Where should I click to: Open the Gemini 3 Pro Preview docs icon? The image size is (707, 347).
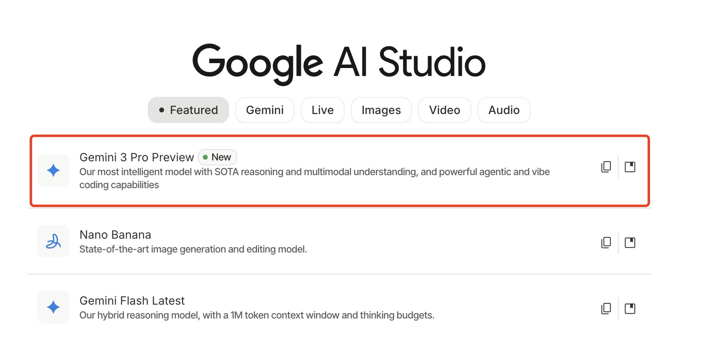(x=630, y=167)
